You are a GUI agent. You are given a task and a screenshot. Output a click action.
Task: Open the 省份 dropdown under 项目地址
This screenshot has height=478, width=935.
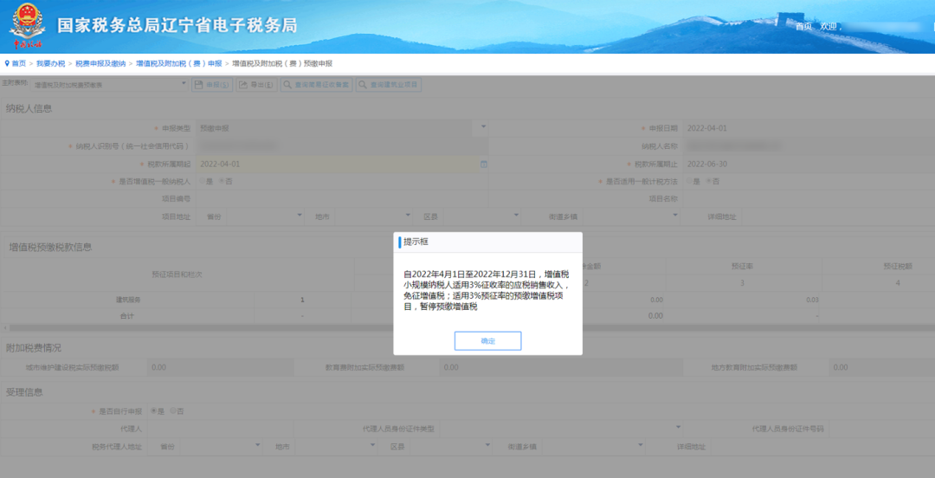coord(300,216)
